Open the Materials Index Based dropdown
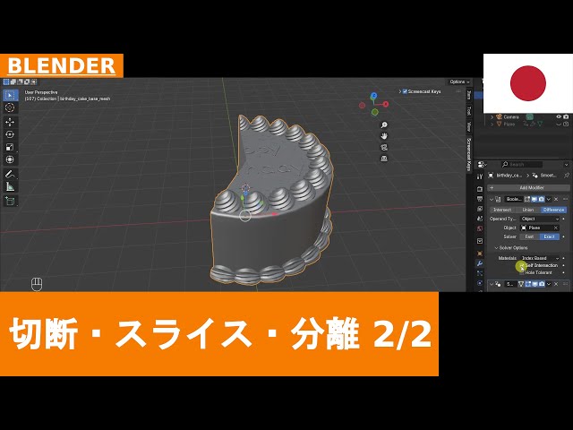 tap(540, 258)
